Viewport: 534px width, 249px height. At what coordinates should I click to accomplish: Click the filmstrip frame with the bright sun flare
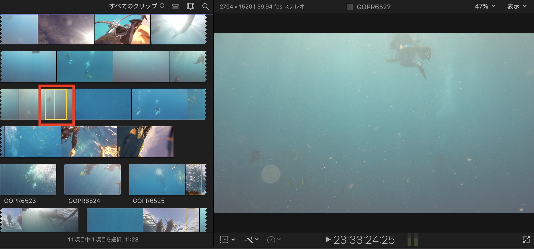[66, 29]
